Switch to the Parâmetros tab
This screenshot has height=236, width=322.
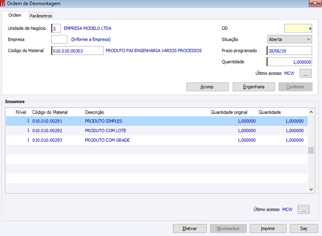(x=41, y=16)
